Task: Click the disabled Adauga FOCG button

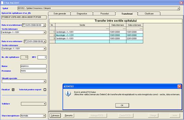Action: click(98, 115)
